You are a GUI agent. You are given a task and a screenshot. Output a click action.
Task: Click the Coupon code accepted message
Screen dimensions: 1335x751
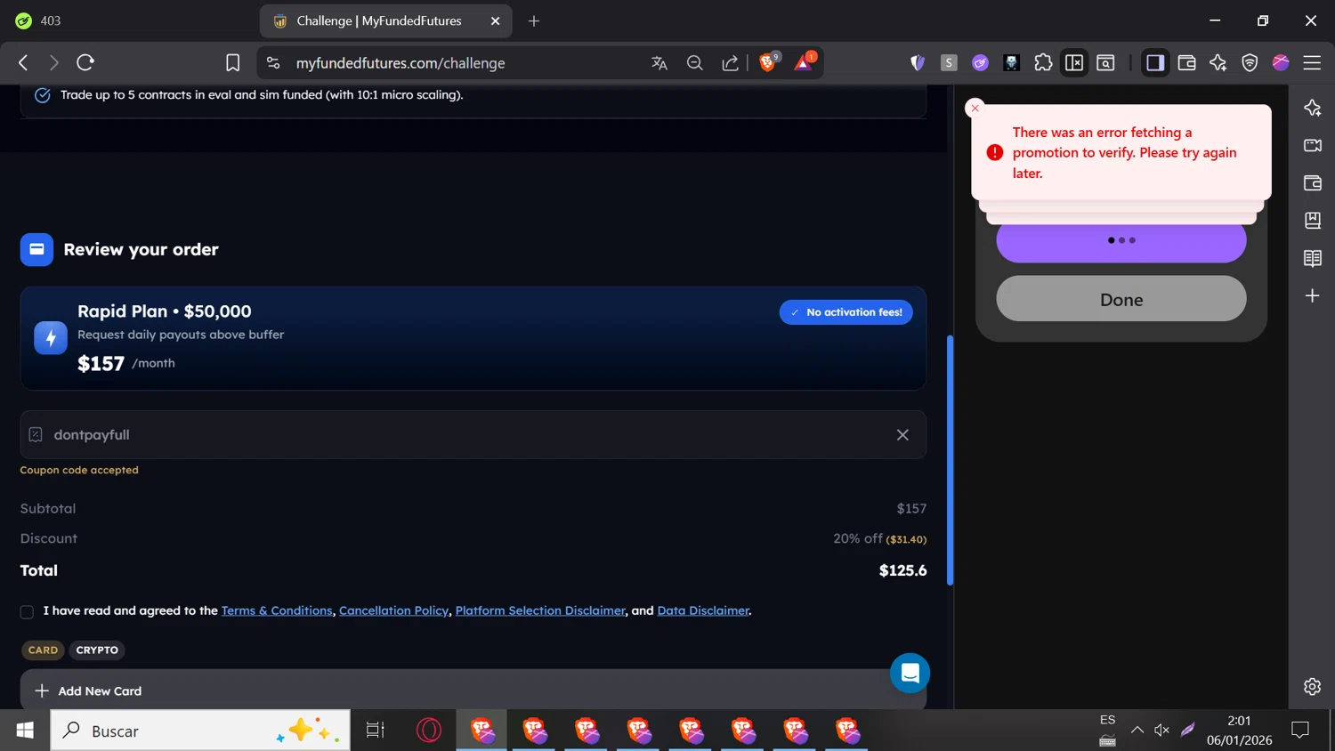79,470
